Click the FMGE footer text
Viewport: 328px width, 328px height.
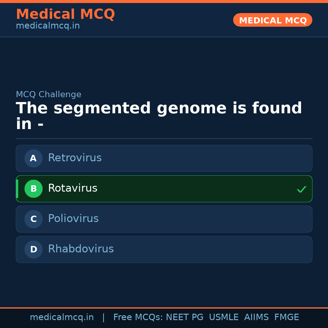(286, 317)
